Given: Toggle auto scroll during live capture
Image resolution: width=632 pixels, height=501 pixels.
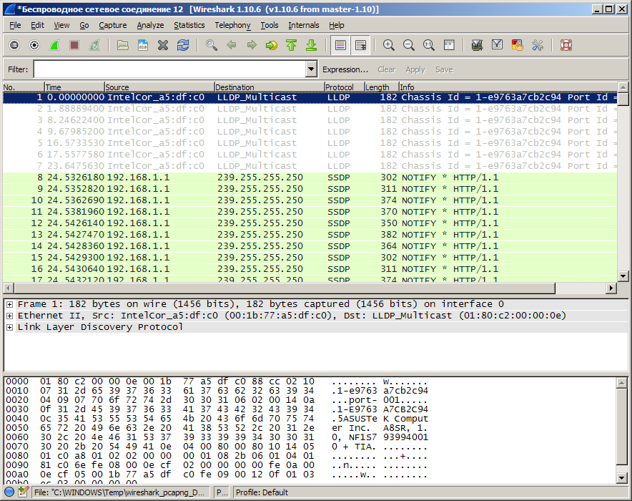Looking at the screenshot, I should pyautogui.click(x=360, y=45).
